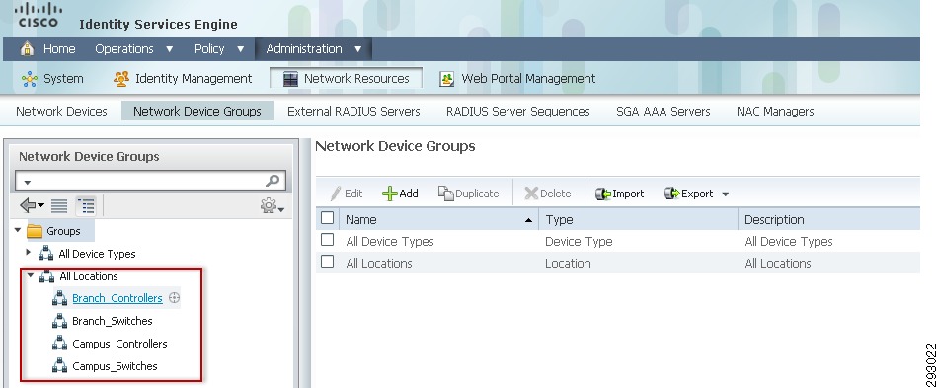Open the gear settings icon in tree panel
The image size is (936, 388).
[x=273, y=206]
